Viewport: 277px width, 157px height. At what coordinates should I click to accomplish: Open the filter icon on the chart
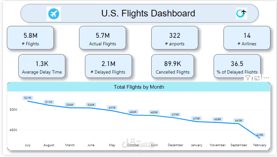(x=248, y=78)
